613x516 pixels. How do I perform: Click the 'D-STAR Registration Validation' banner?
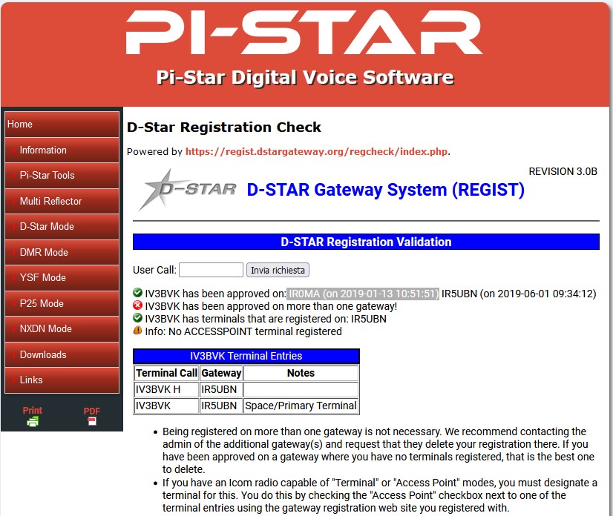(x=366, y=242)
